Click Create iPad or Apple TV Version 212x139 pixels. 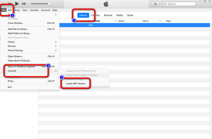(x=82, y=75)
